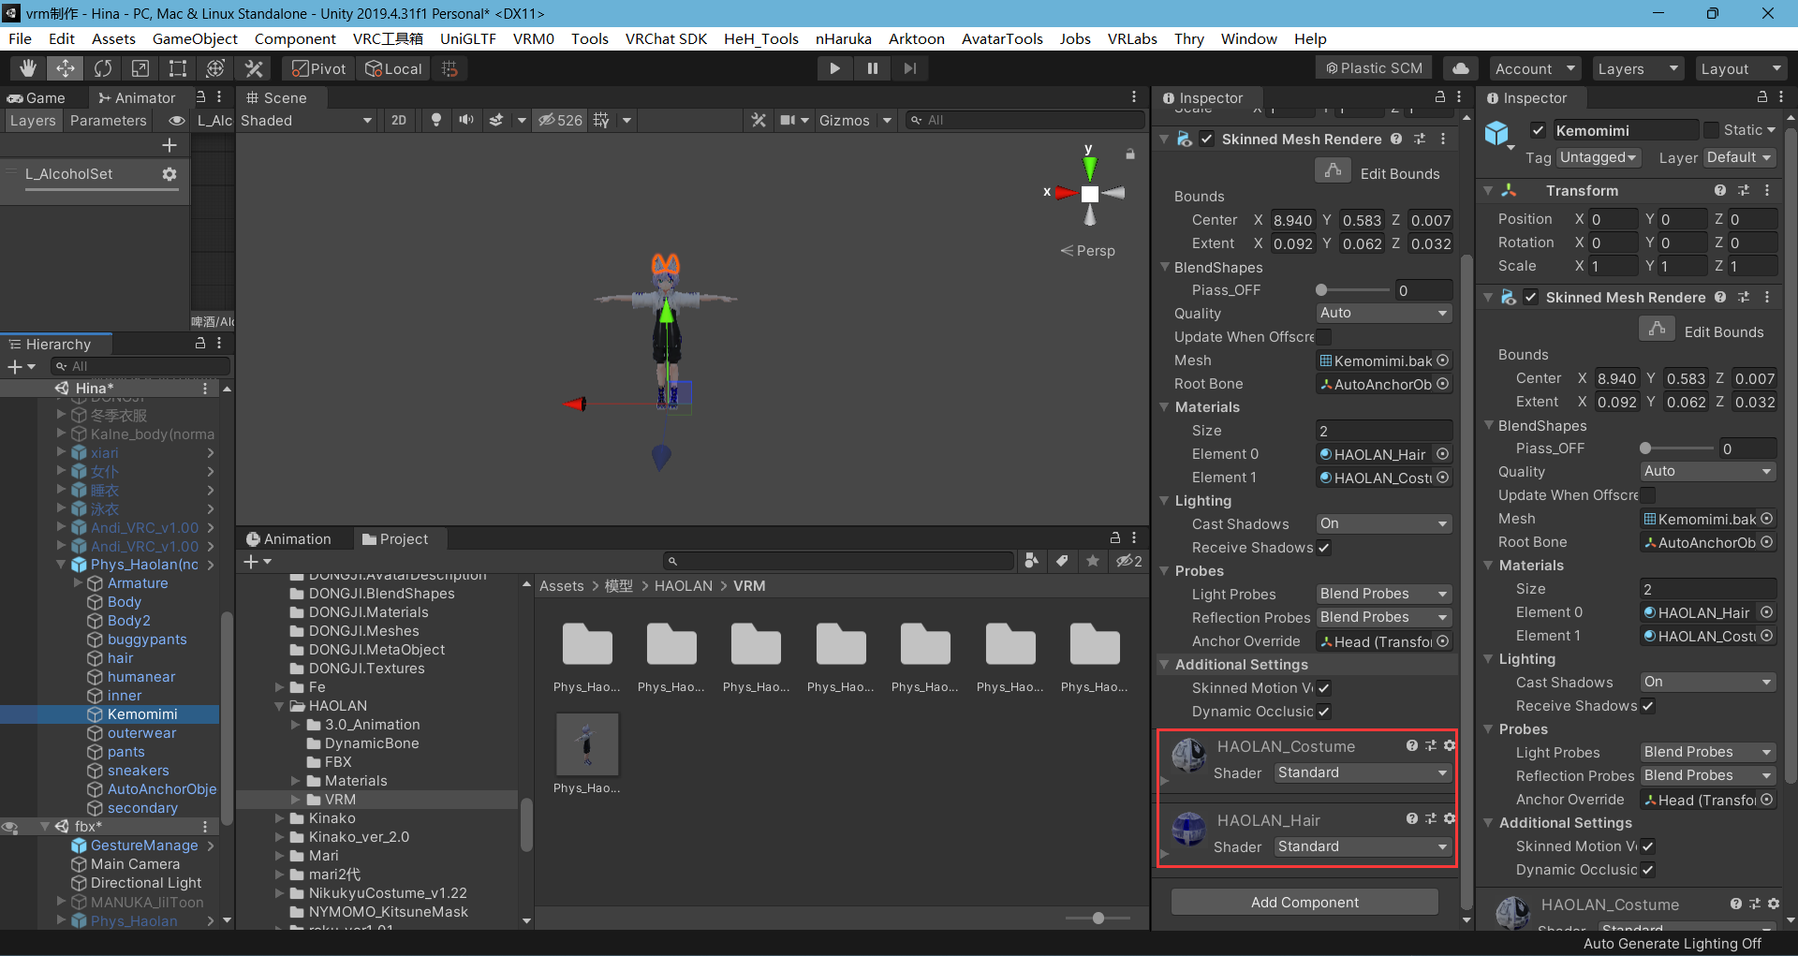
Task: Toggle Receive Shadows in left inspector
Action: point(1324,548)
